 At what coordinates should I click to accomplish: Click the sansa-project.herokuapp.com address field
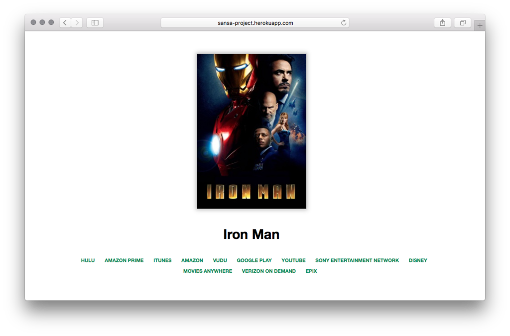pos(255,23)
